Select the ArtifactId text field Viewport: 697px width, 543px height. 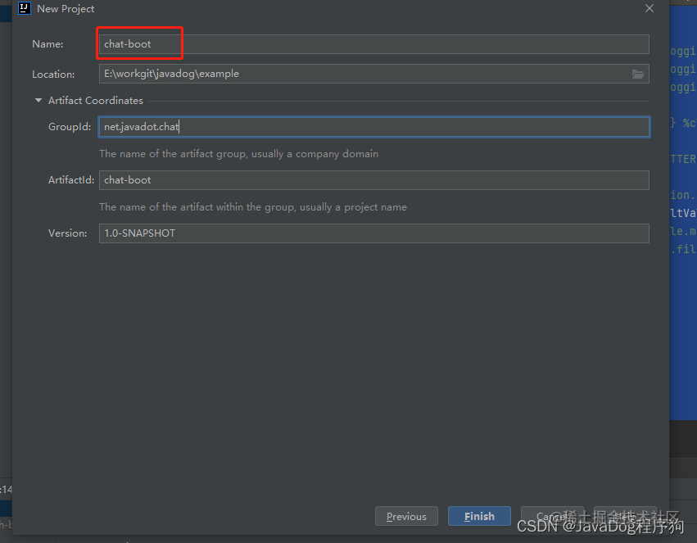point(373,180)
